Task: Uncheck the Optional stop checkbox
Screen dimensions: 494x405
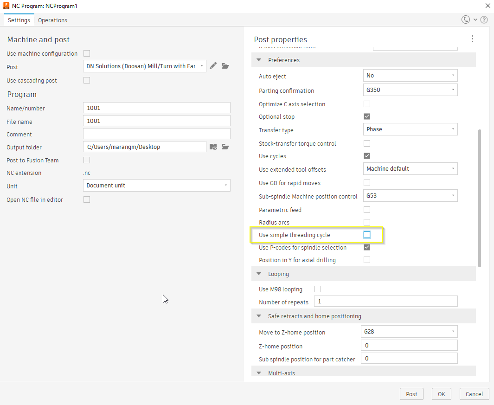Action: click(367, 116)
